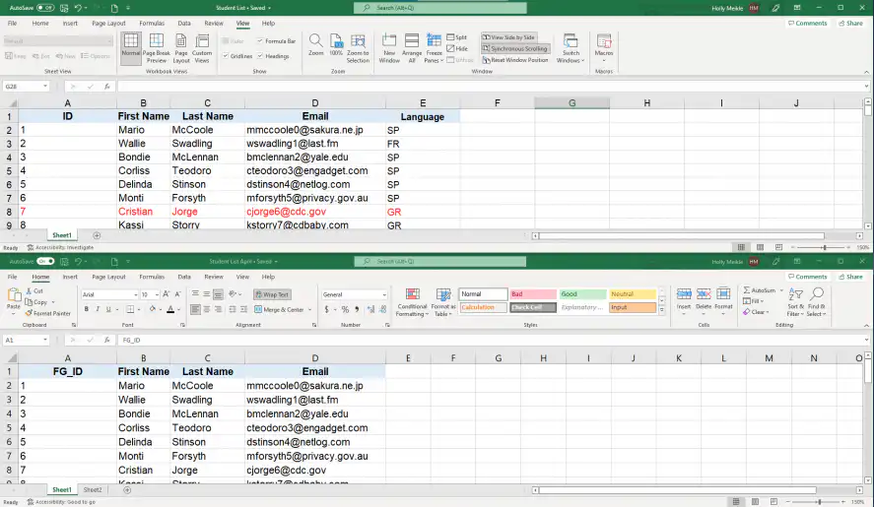Image resolution: width=874 pixels, height=507 pixels.
Task: Open a New Window from View ribbon
Action: [389, 48]
